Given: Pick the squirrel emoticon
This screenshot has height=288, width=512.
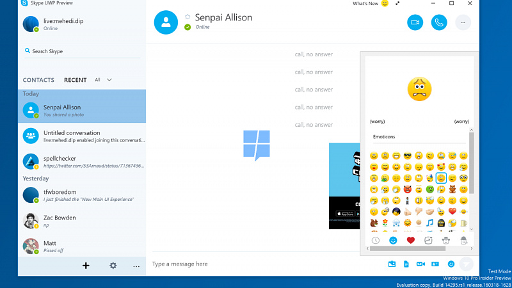Looking at the screenshot, I should (x=374, y=223).
